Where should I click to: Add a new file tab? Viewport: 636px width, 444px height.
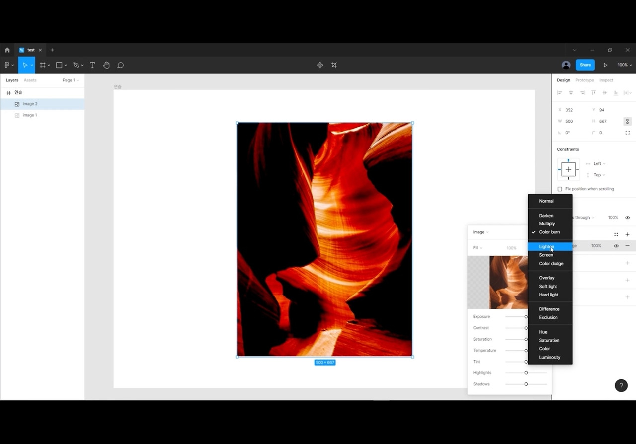coord(52,50)
